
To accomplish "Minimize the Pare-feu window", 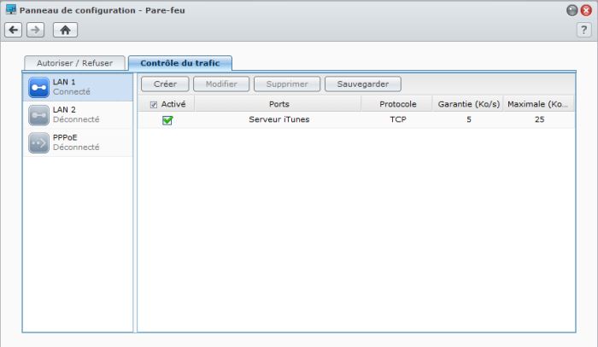I will 572,10.
